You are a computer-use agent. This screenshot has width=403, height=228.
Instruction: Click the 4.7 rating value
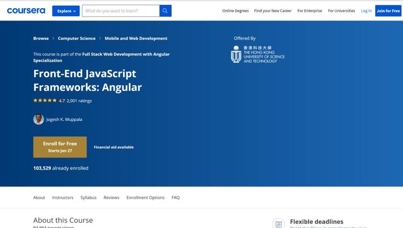pos(62,101)
